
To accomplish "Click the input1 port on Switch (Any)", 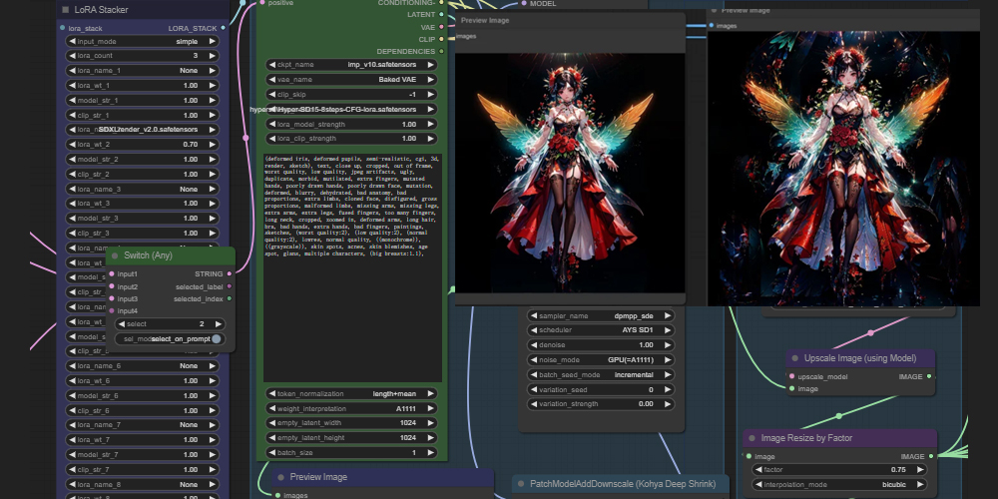I will point(112,274).
